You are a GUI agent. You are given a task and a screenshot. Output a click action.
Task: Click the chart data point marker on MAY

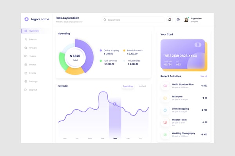point(115,104)
